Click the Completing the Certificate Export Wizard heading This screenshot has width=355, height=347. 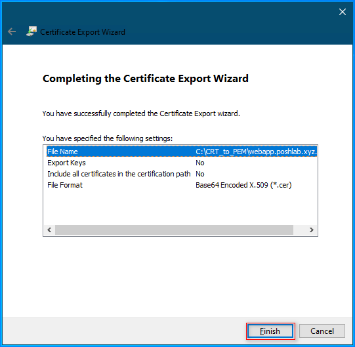(x=146, y=79)
